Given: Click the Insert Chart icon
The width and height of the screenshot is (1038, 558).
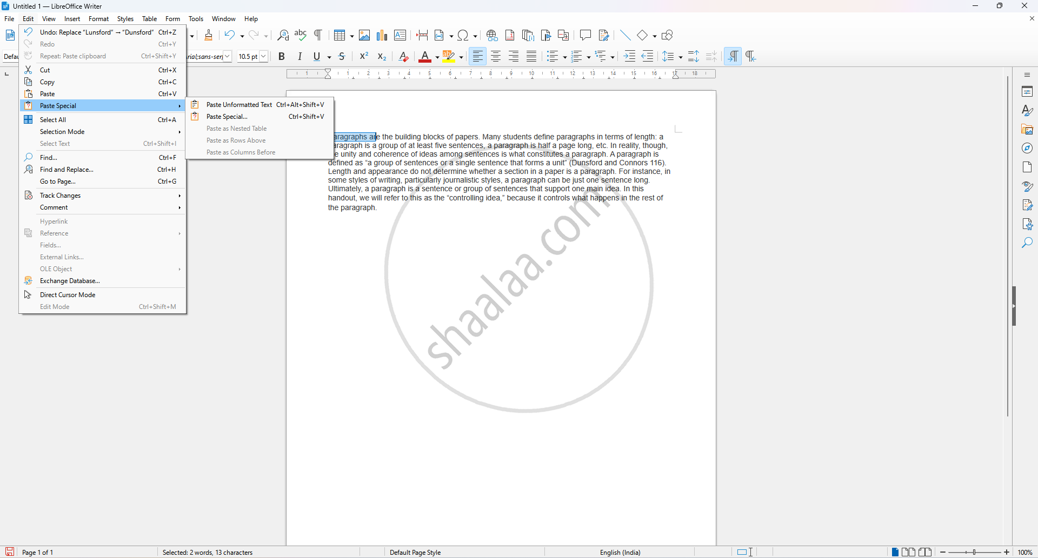Looking at the screenshot, I should tap(382, 36).
